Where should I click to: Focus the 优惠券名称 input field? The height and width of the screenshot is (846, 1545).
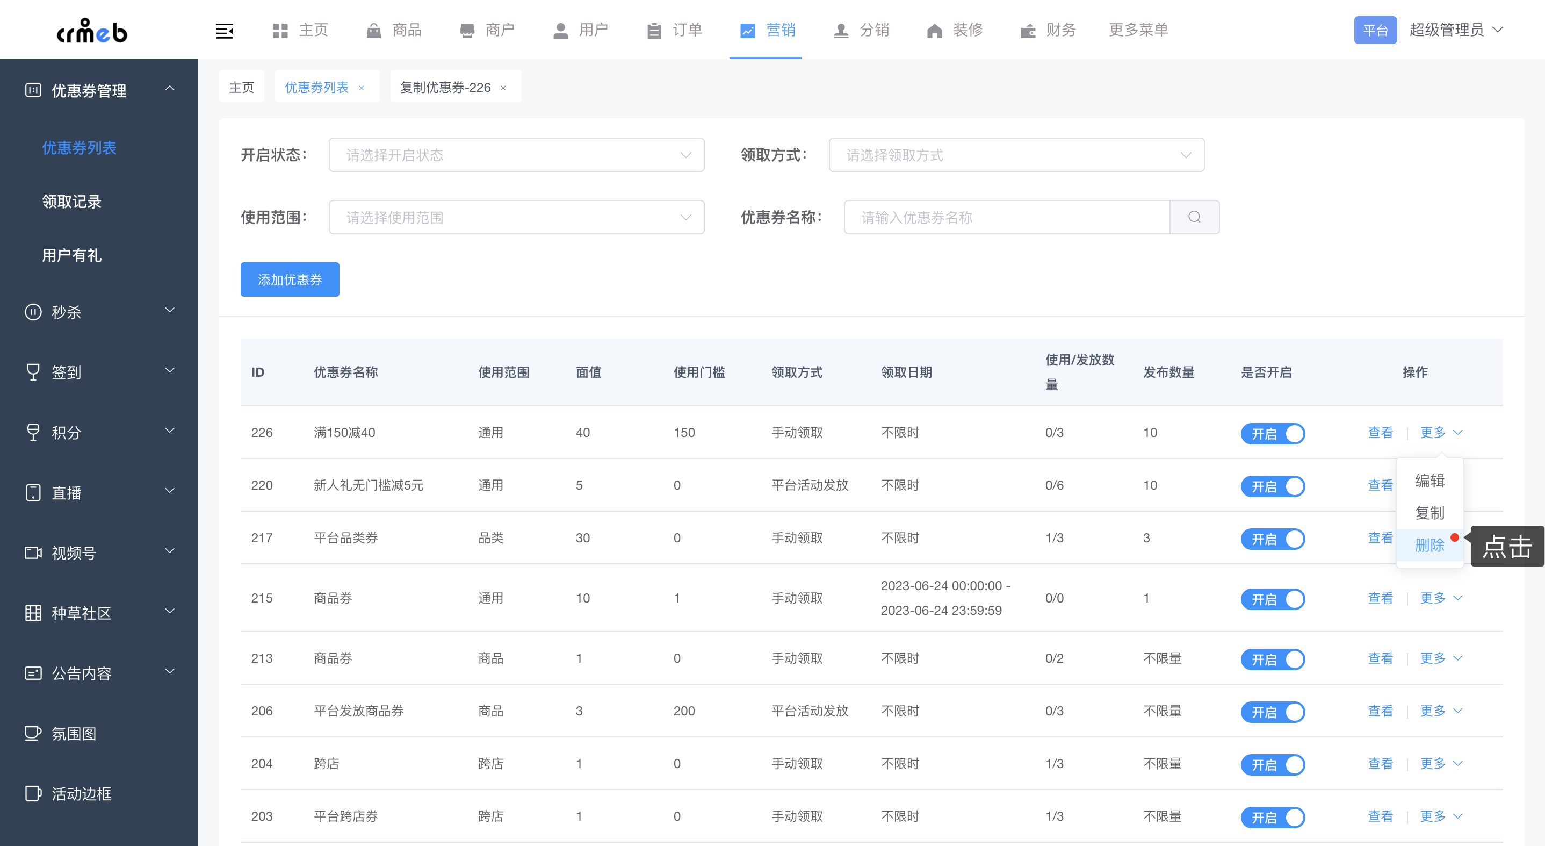pos(1006,217)
